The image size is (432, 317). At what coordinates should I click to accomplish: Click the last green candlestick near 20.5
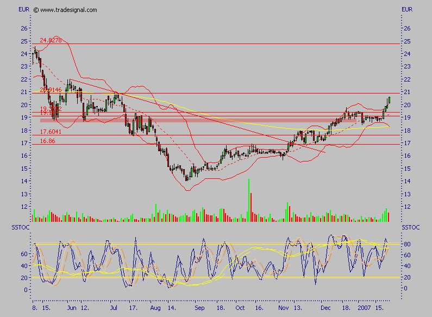(x=389, y=100)
